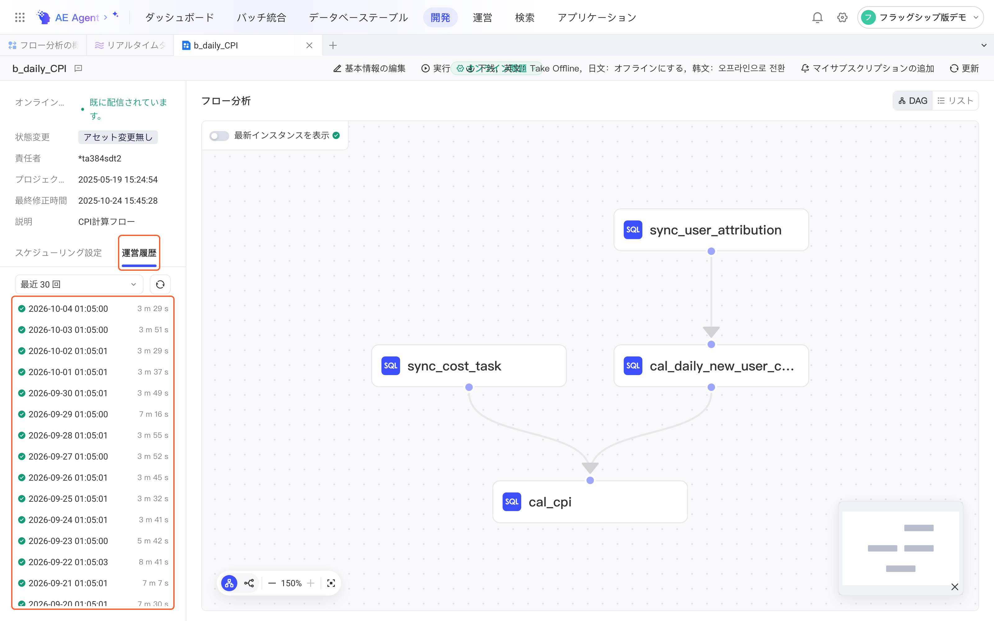Click the notification bell icon

[817, 17]
